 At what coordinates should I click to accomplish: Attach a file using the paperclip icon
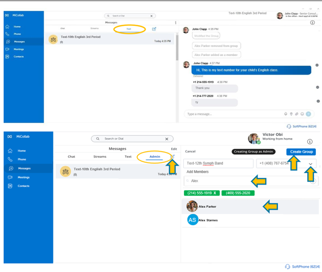[x=297, y=114]
